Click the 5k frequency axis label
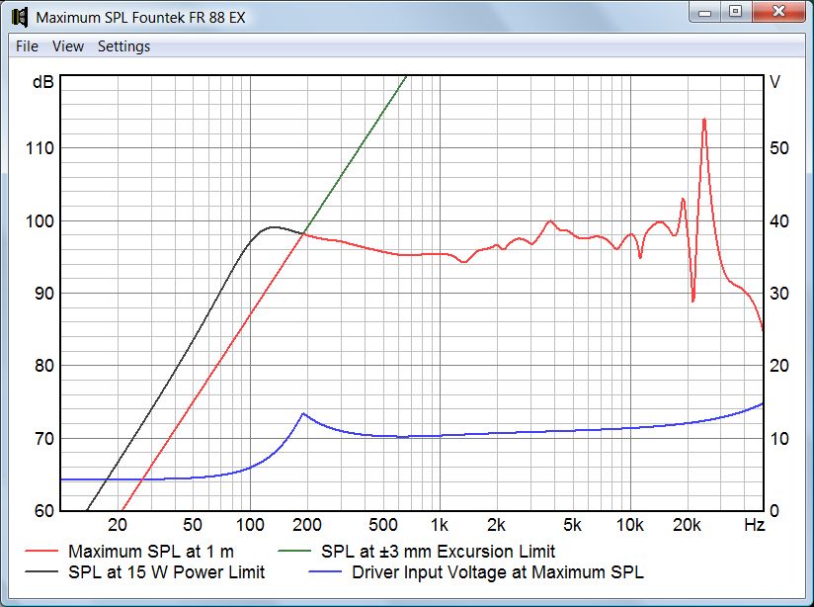 [572, 525]
